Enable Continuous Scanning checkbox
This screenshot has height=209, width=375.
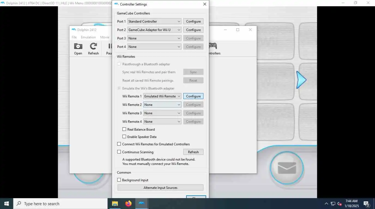pos(119,152)
